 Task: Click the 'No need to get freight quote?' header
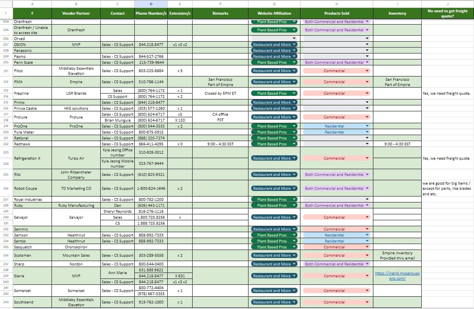[x=447, y=13]
